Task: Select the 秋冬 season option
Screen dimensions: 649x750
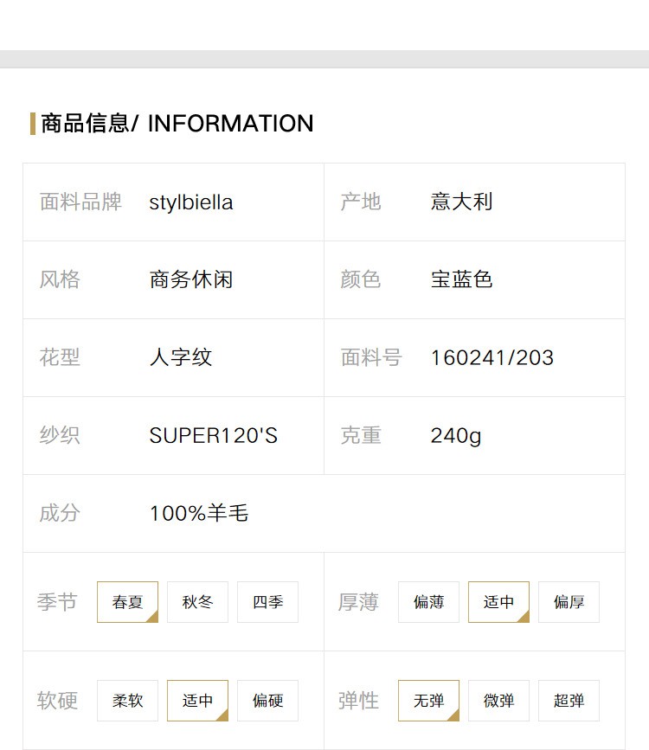Action: [197, 602]
